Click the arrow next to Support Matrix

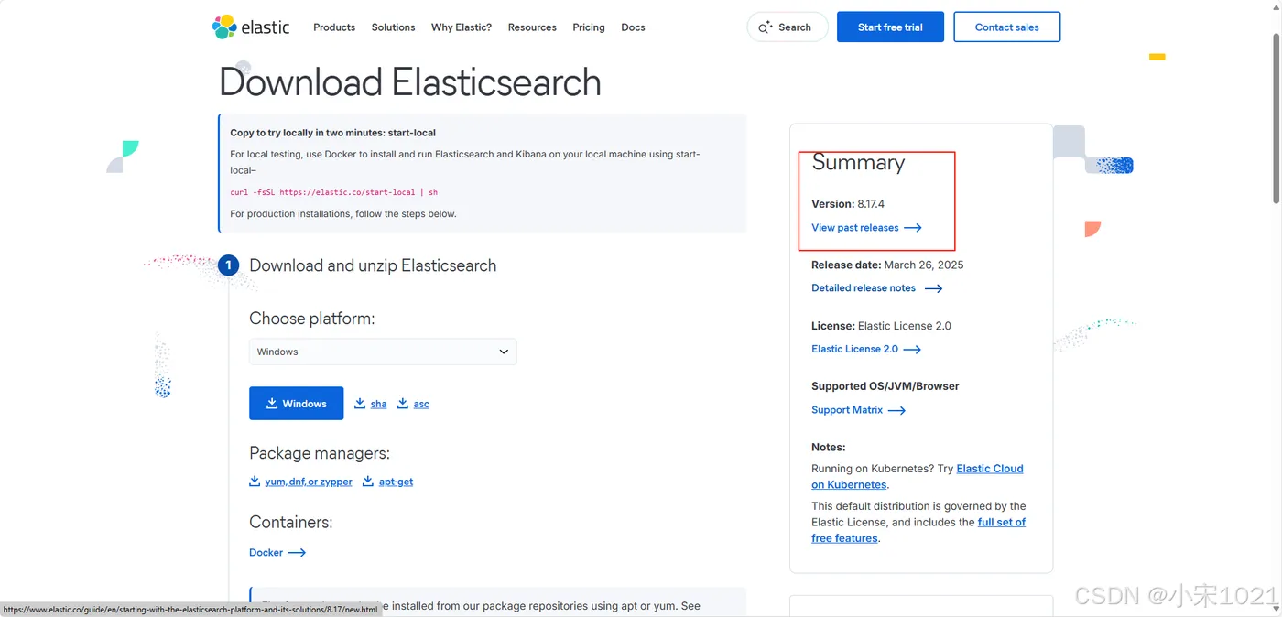tap(896, 410)
